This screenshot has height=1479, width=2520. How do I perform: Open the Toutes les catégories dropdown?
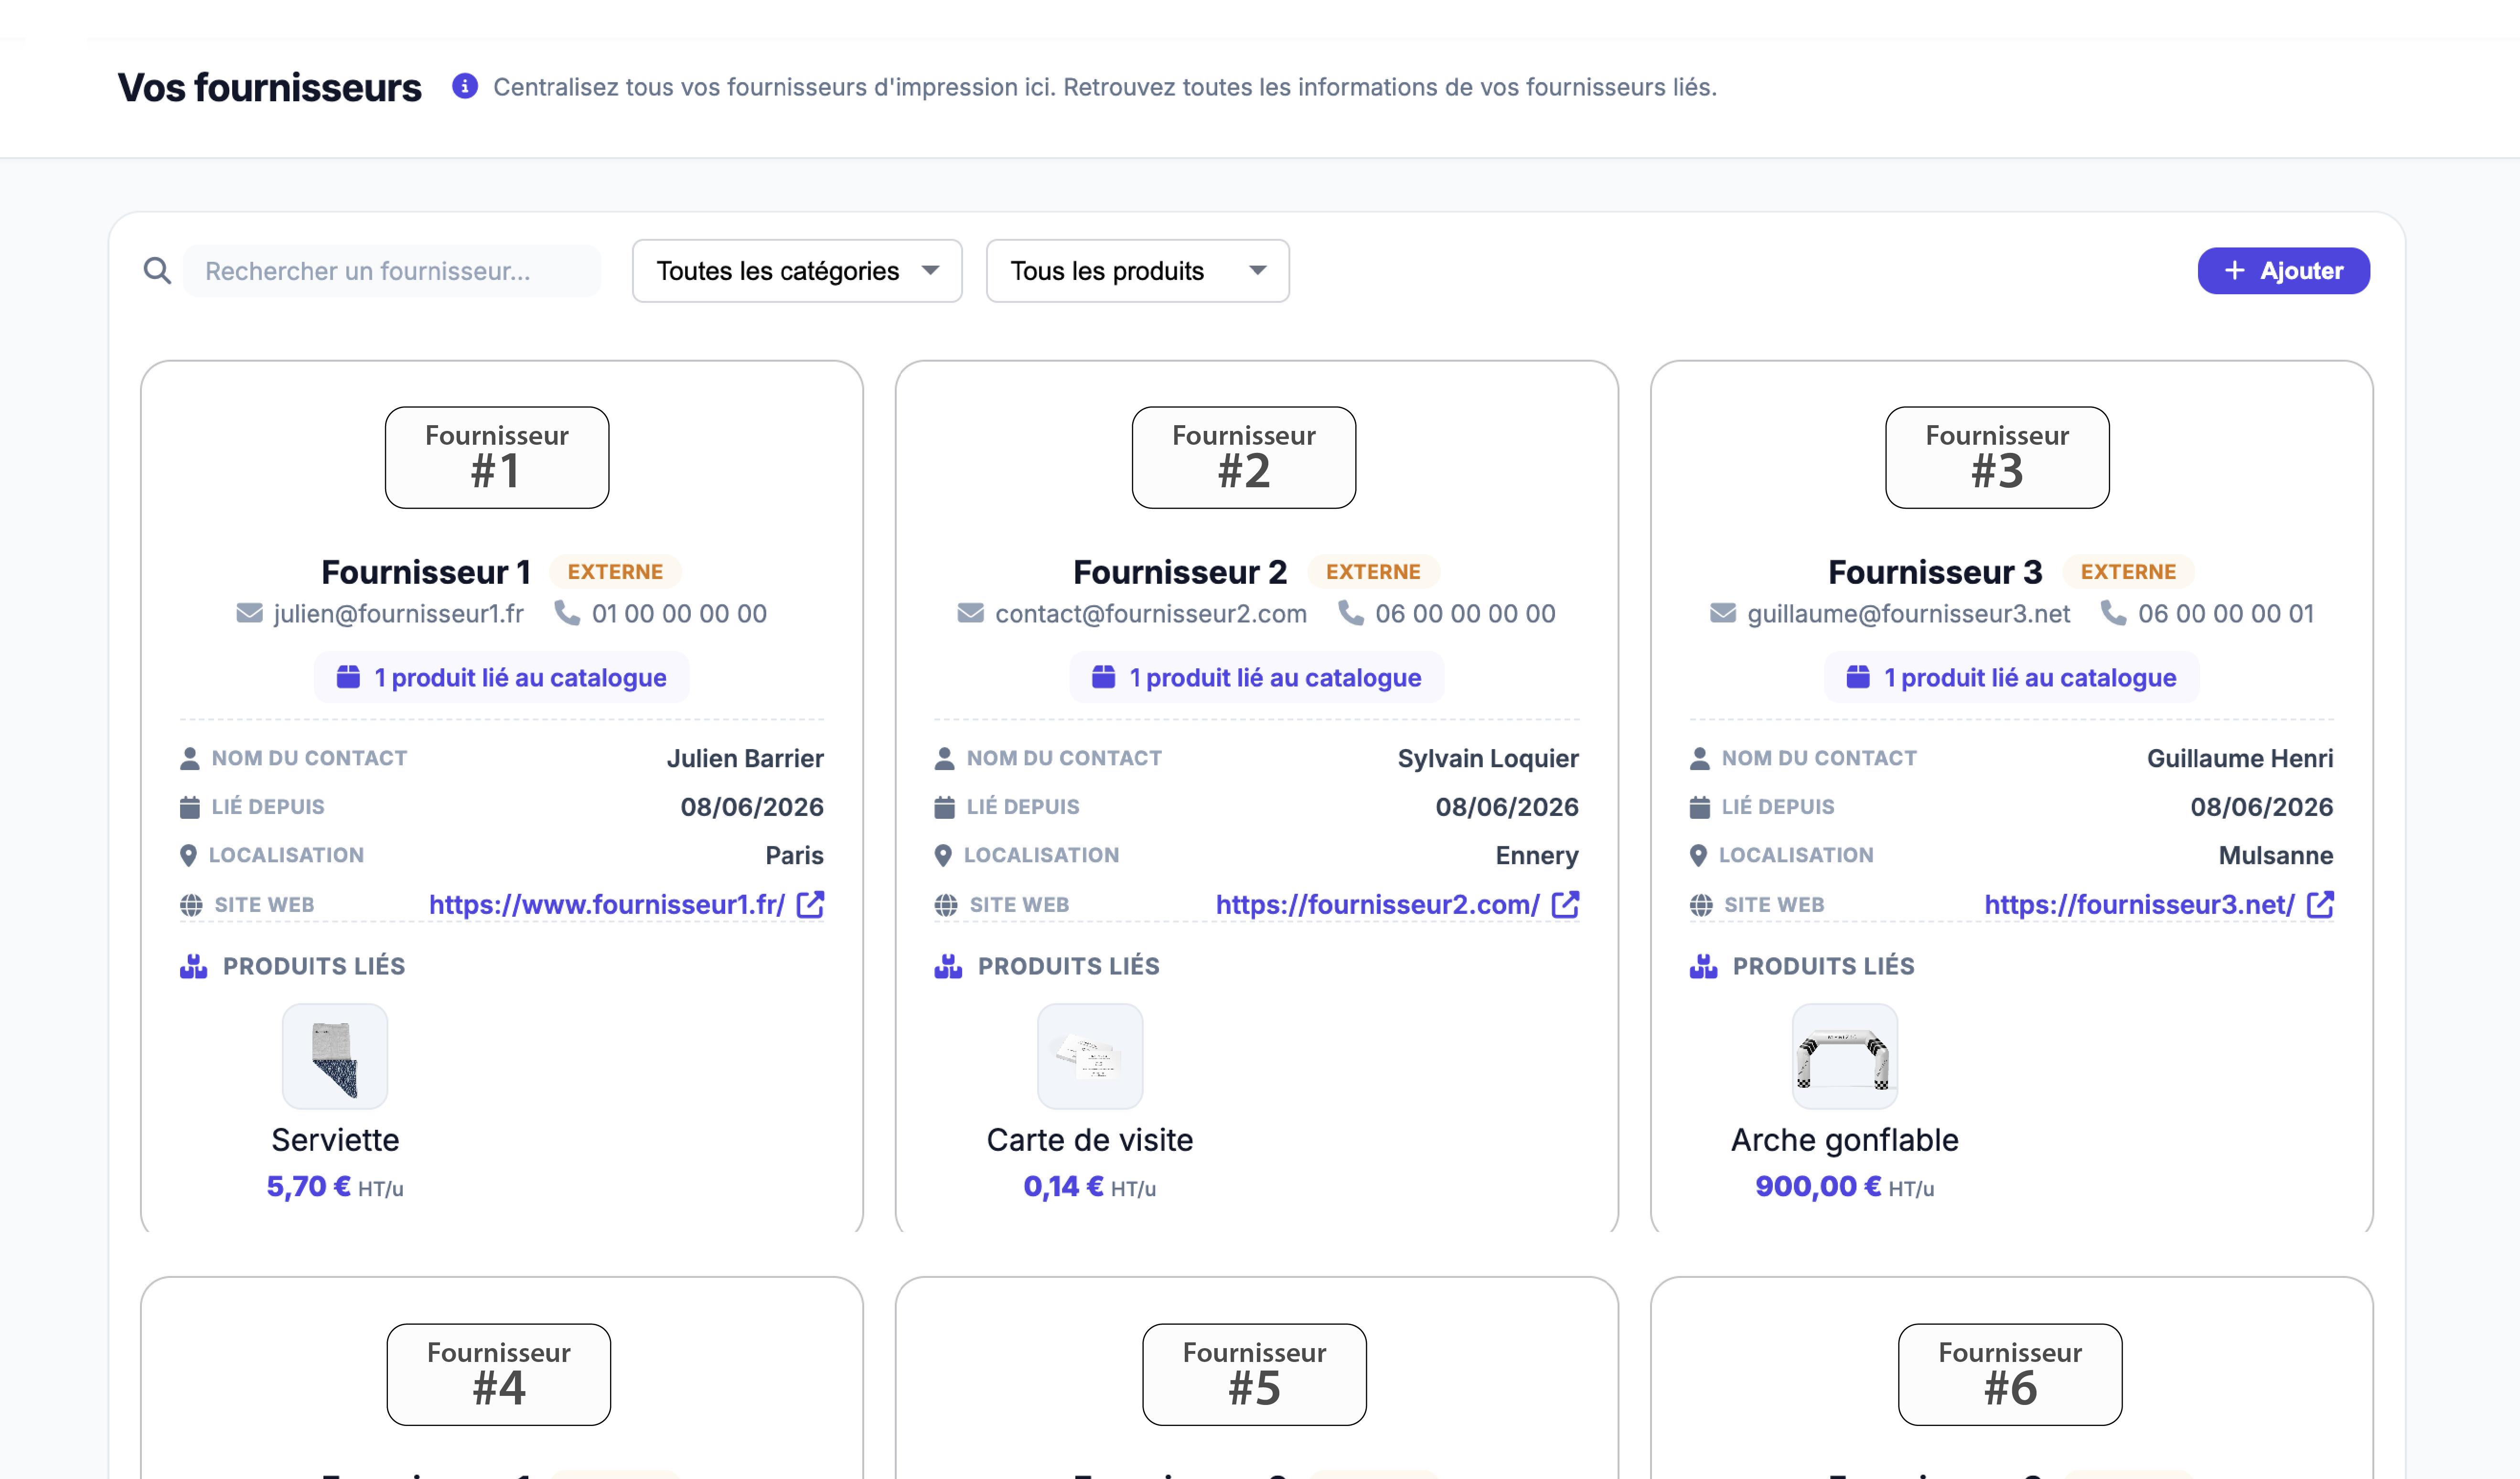797,271
